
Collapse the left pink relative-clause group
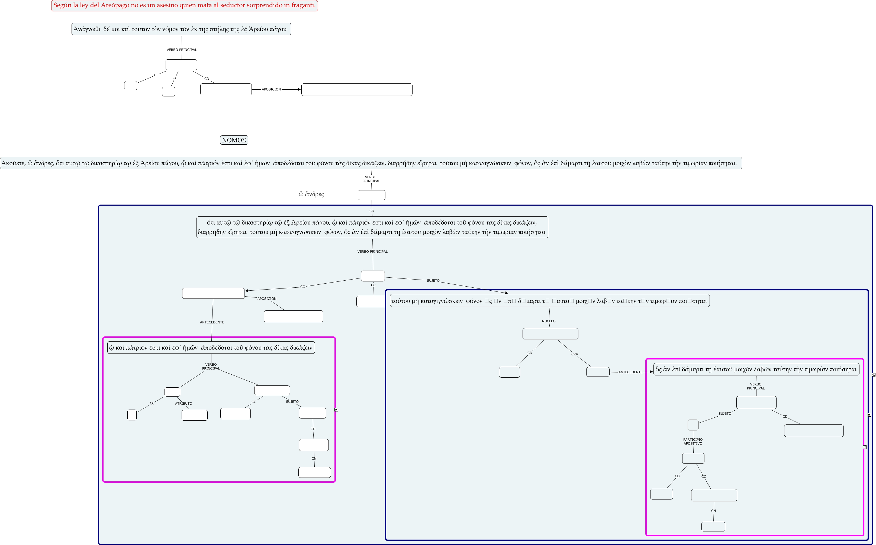click(336, 410)
